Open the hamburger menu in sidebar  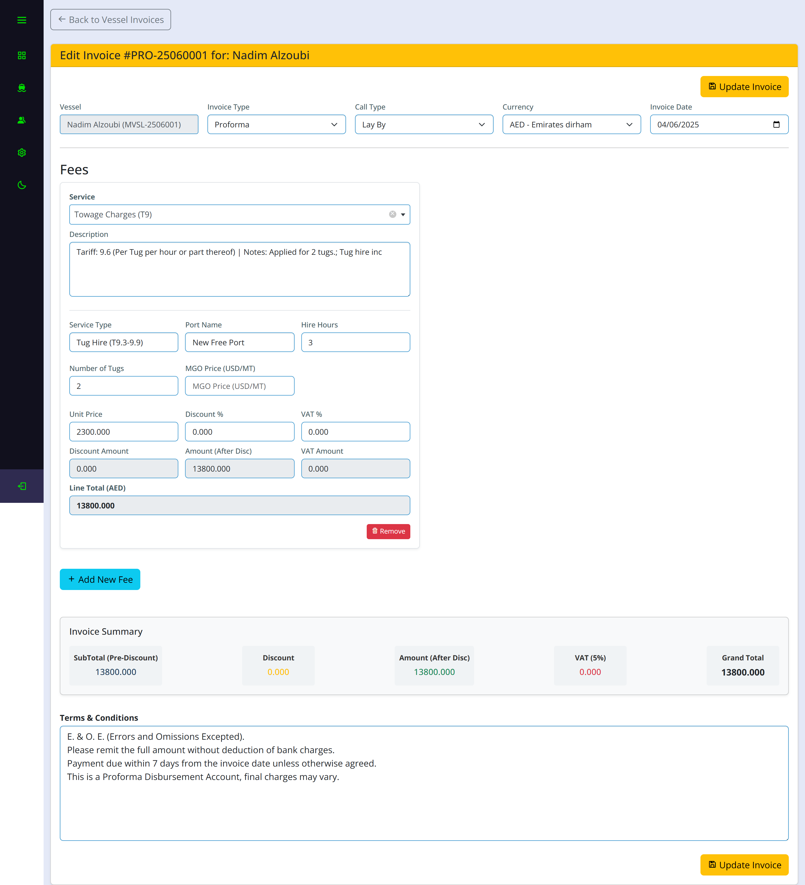(x=22, y=20)
